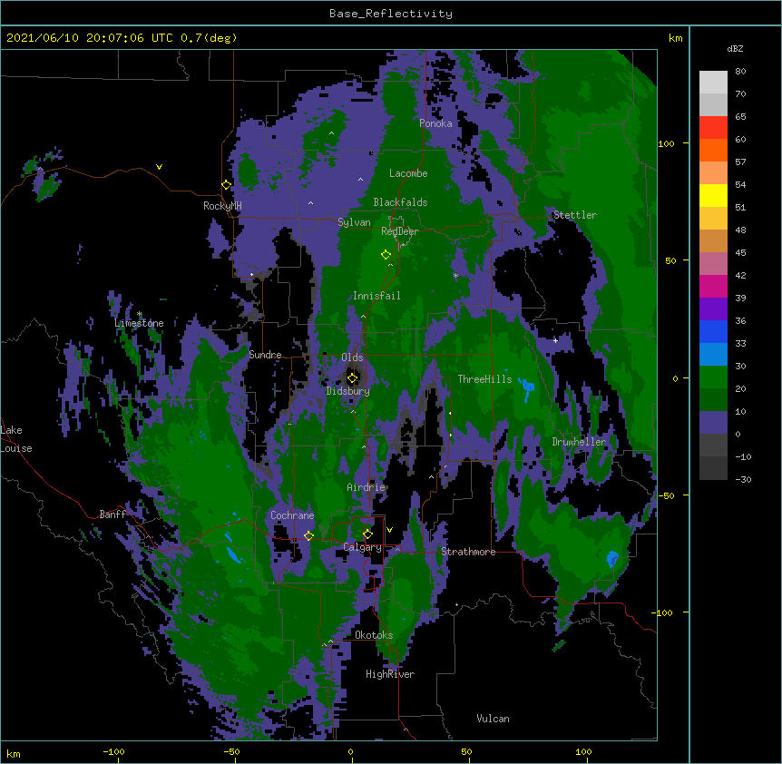Viewport: 782px width, 764px height.
Task: Click the yellow station marker above Calgary label
Action: pyautogui.click(x=367, y=534)
